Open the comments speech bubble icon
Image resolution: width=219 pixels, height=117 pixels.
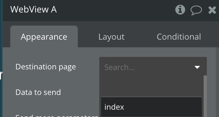pos(196,10)
